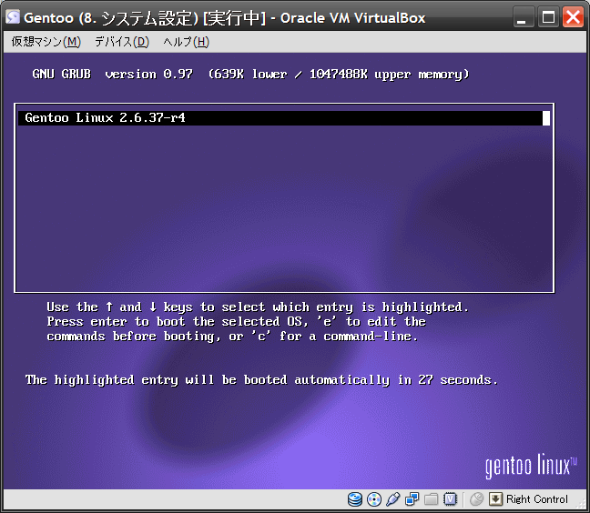
Task: Minimize the VirtualBox window
Action: (523, 17)
